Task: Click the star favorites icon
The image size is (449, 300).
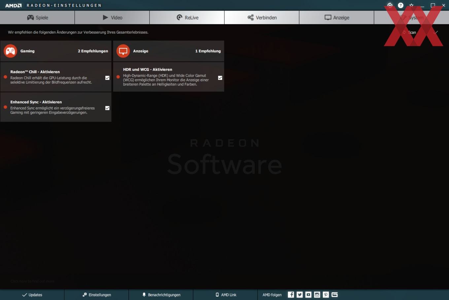Action: click(x=411, y=5)
